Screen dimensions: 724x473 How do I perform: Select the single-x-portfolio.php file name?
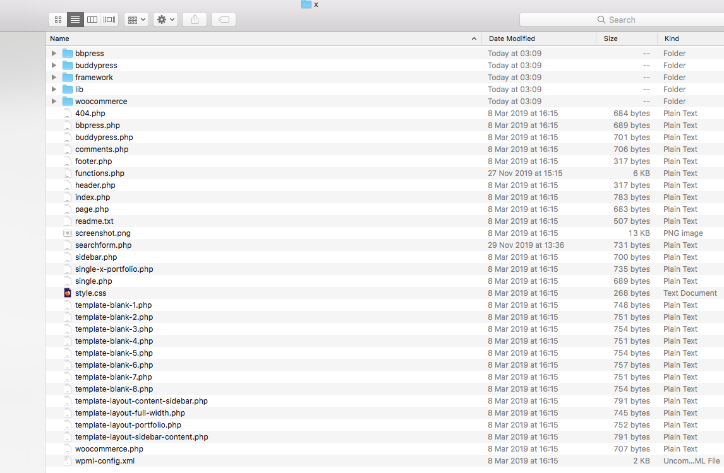tap(114, 269)
